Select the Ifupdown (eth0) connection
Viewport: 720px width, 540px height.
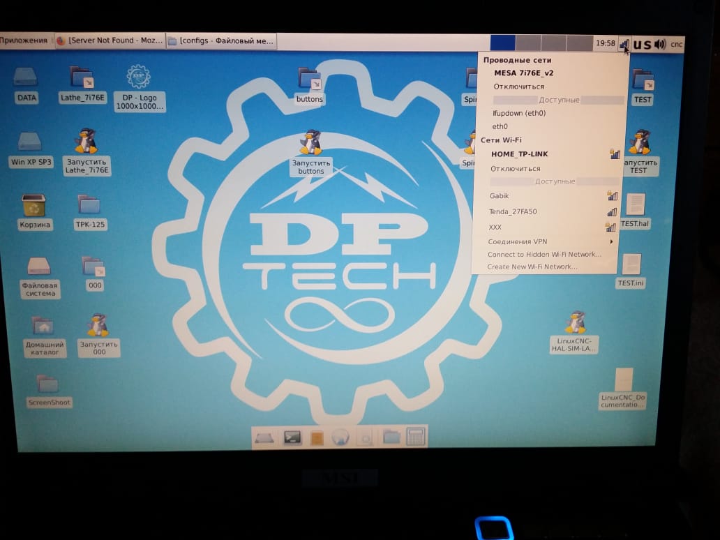click(x=551, y=113)
